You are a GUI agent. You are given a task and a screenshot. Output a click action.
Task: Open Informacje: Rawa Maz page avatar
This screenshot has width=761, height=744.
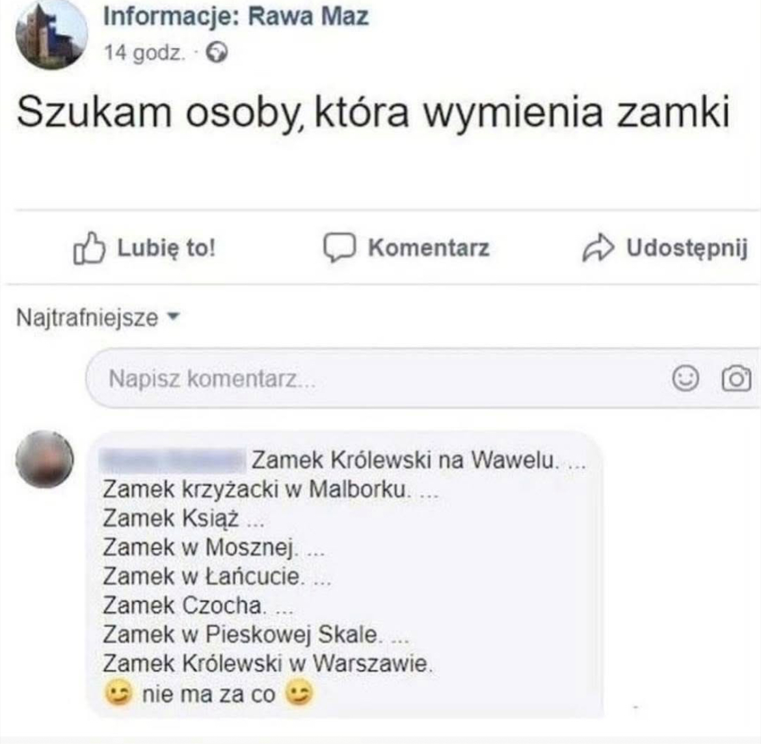(51, 34)
